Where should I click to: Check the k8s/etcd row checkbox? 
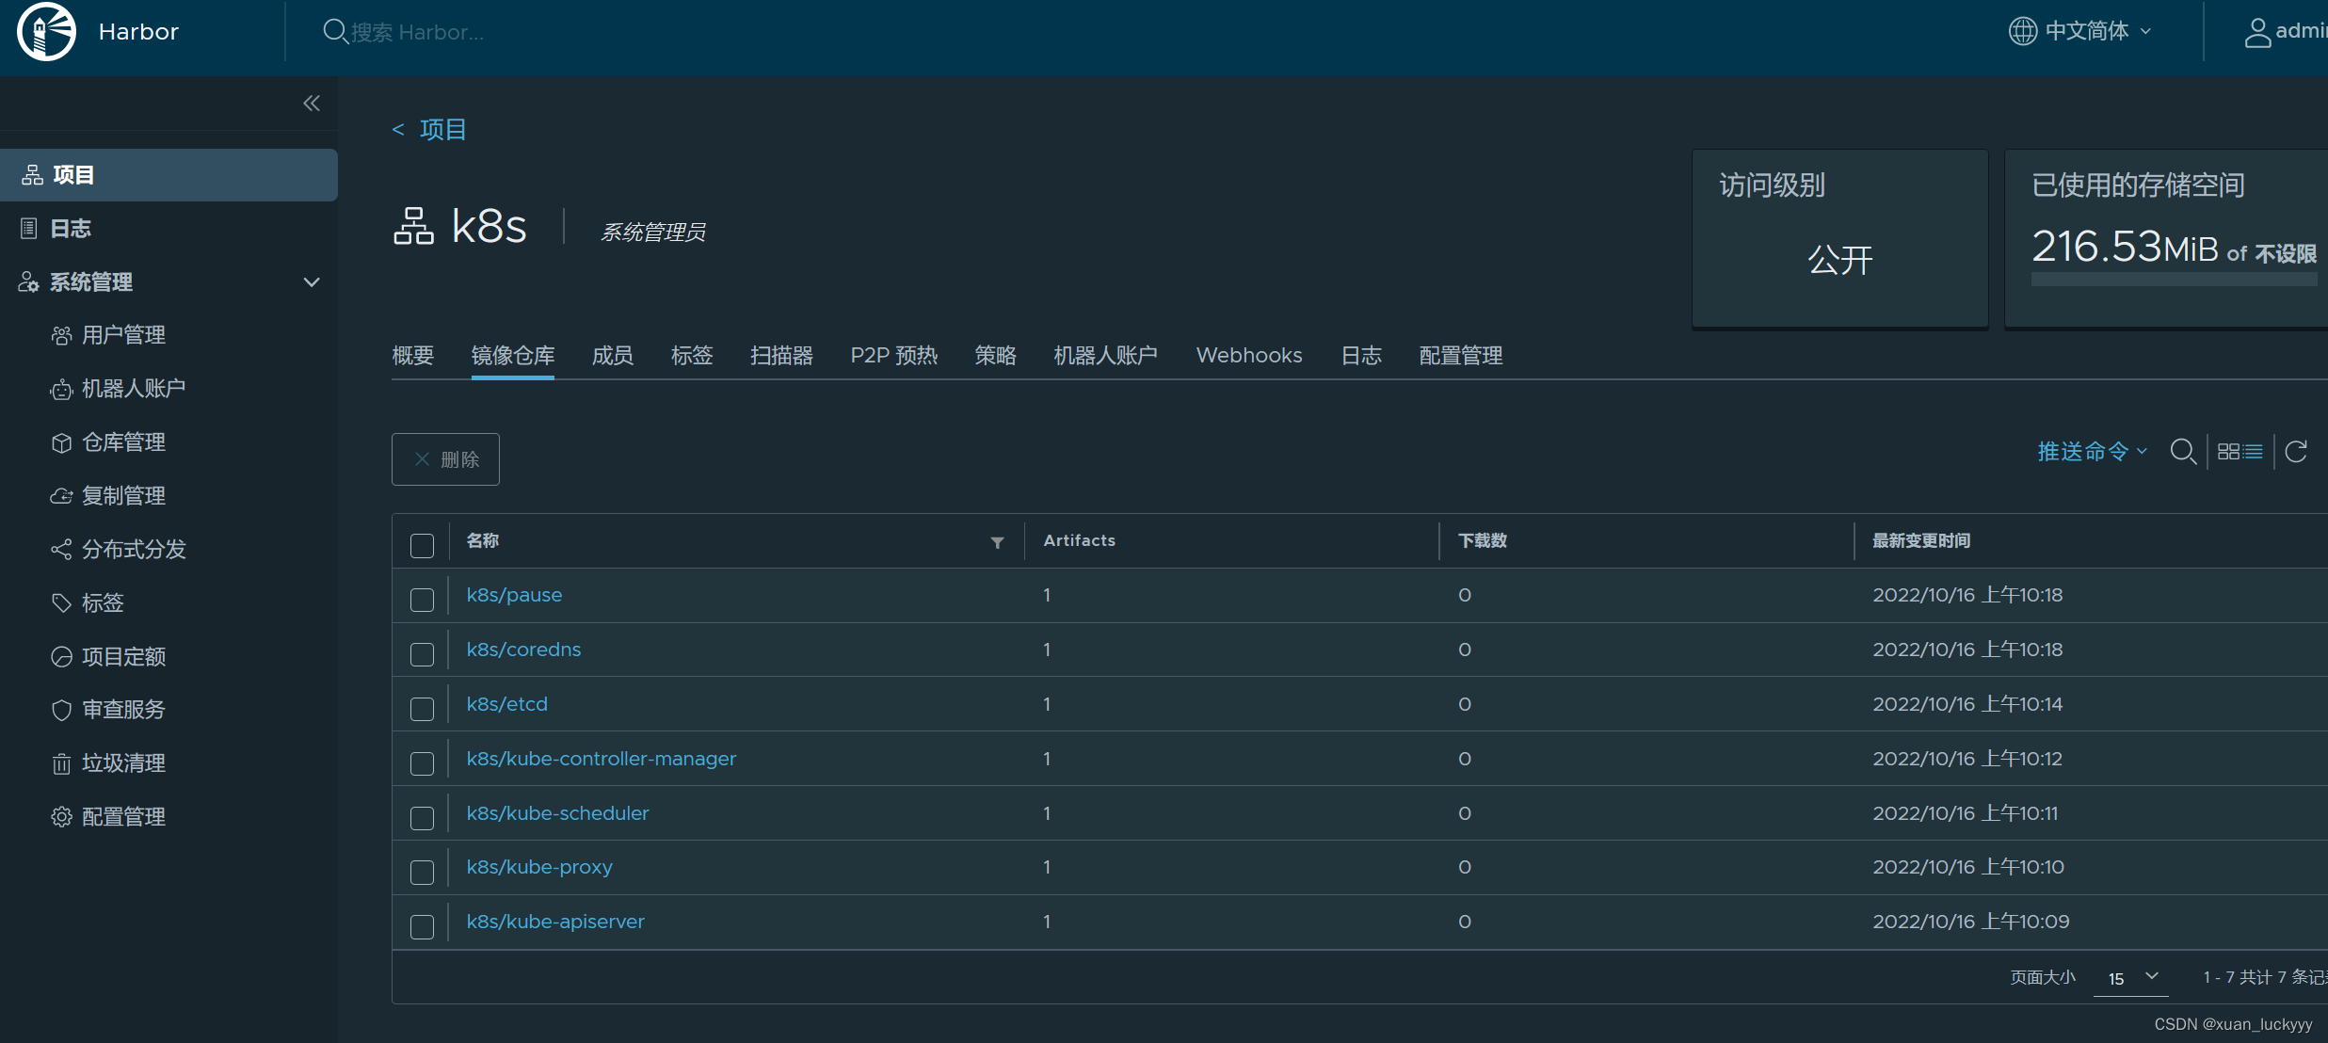click(x=422, y=709)
